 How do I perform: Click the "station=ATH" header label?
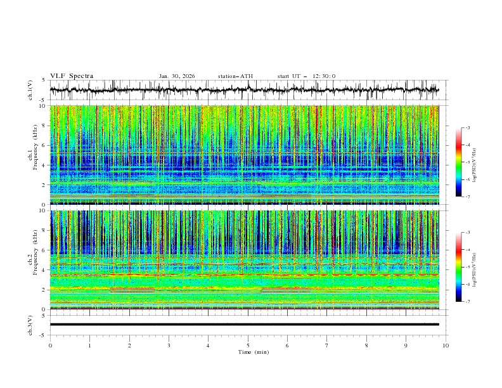tap(235, 76)
